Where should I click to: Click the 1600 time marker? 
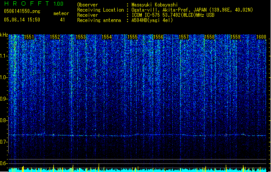click(261, 37)
